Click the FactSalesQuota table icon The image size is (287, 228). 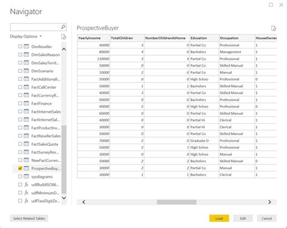click(x=26, y=144)
